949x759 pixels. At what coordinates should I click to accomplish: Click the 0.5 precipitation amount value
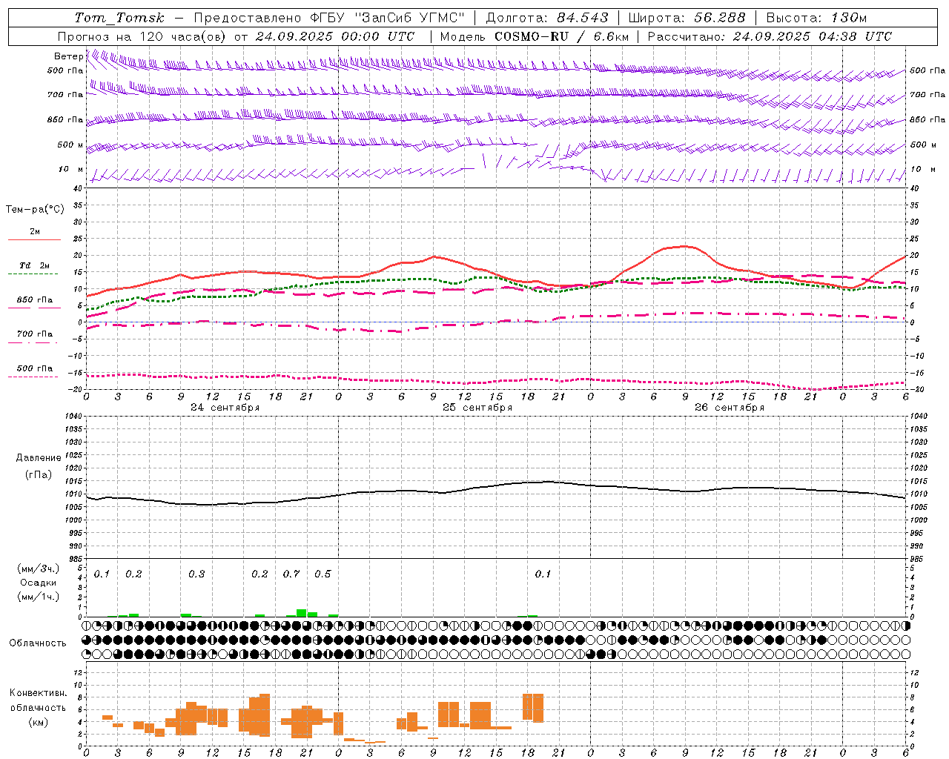point(323,574)
